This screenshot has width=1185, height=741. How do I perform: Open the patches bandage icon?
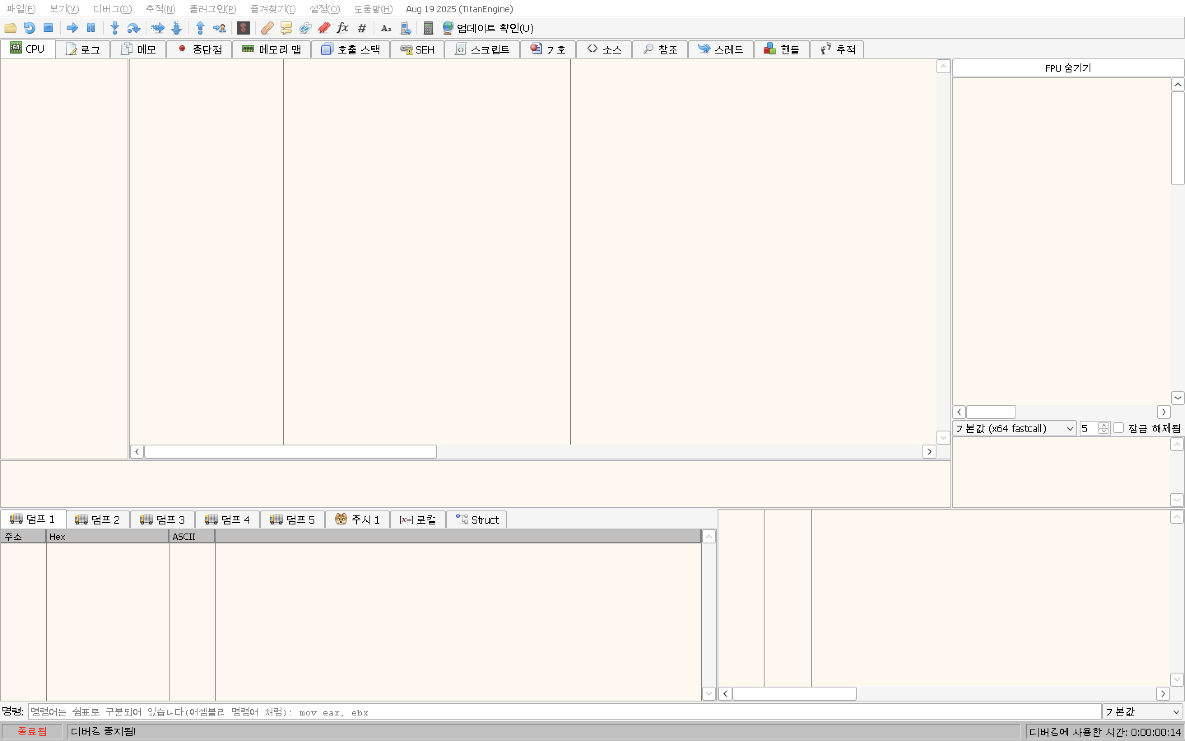[x=267, y=28]
